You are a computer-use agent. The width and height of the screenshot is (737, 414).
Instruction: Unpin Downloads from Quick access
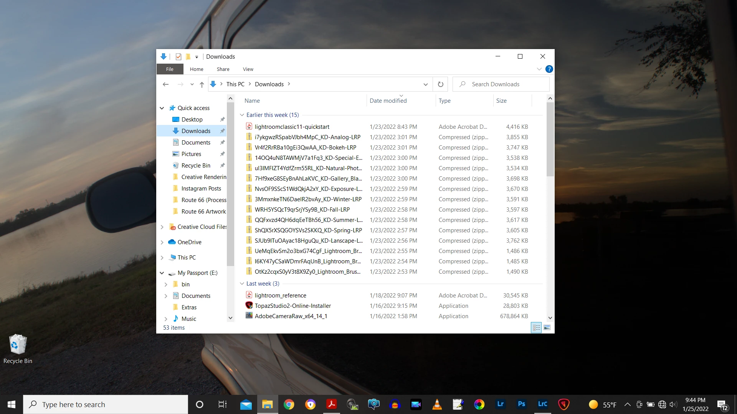click(222, 131)
